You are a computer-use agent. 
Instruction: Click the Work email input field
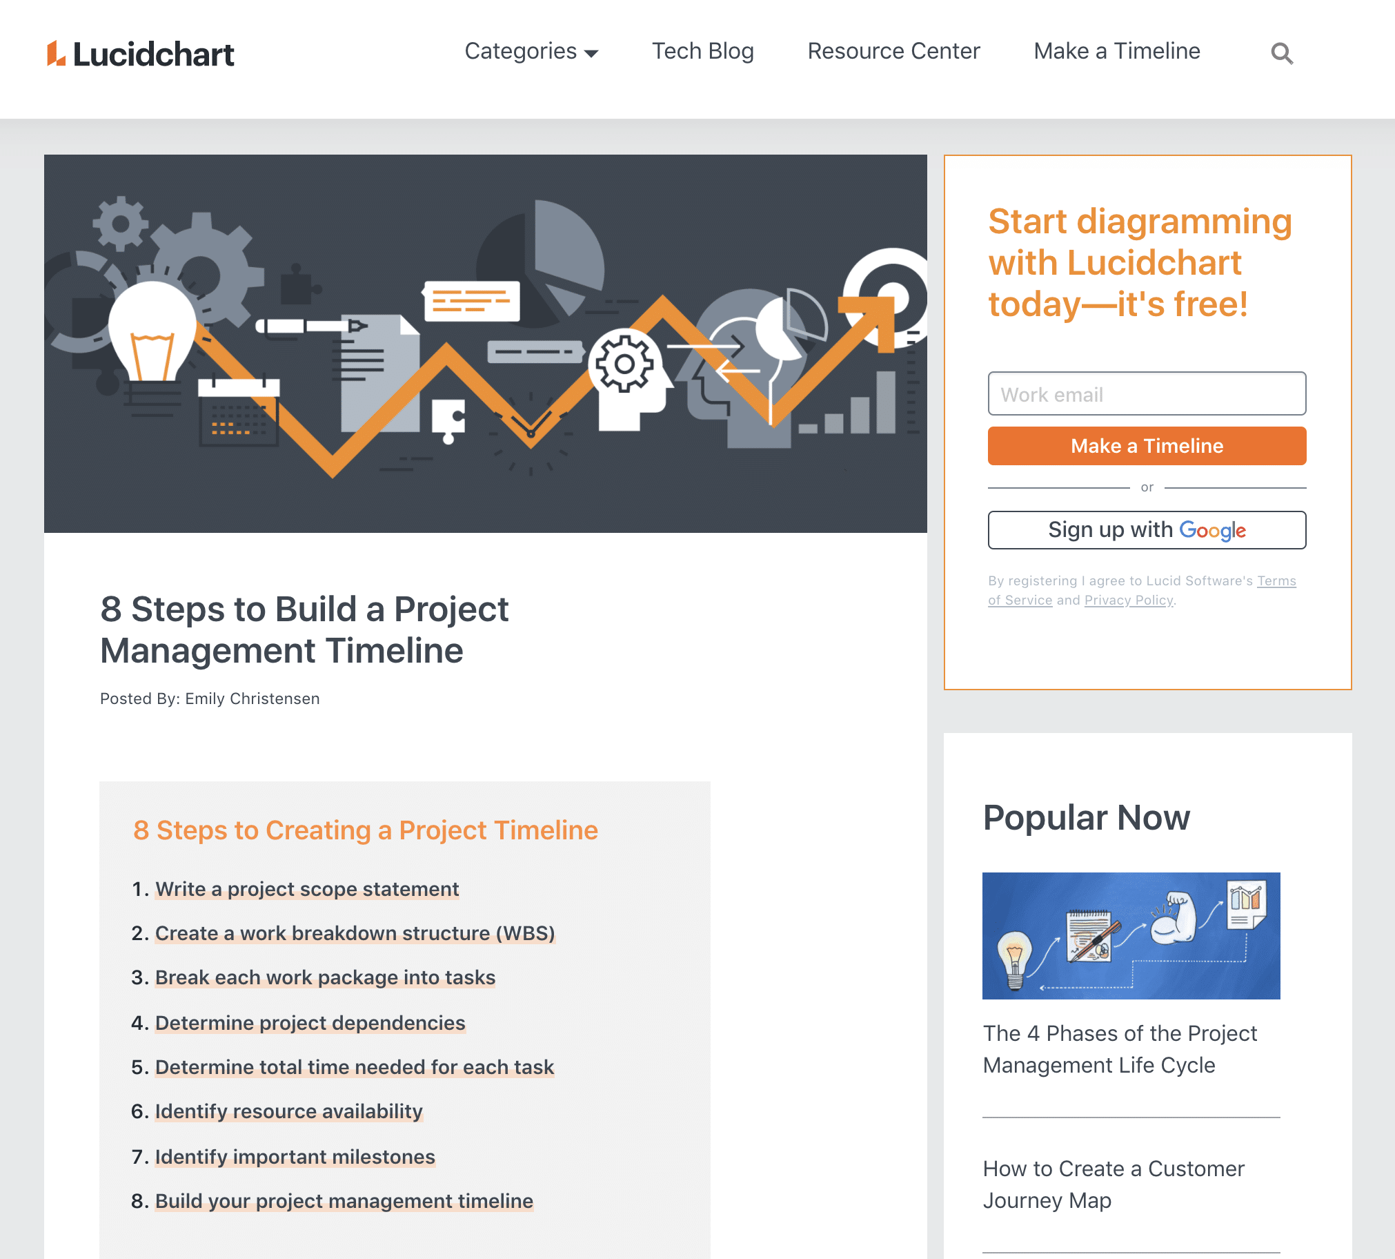pyautogui.click(x=1147, y=393)
